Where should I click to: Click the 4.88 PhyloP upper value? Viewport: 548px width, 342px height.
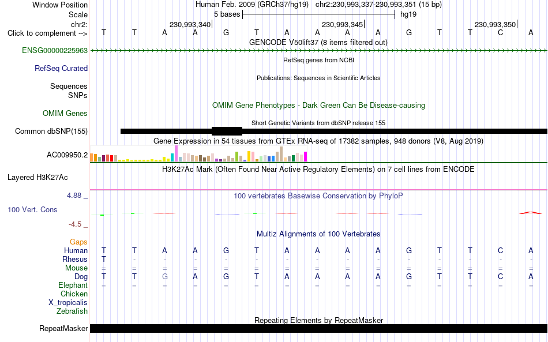[74, 196]
